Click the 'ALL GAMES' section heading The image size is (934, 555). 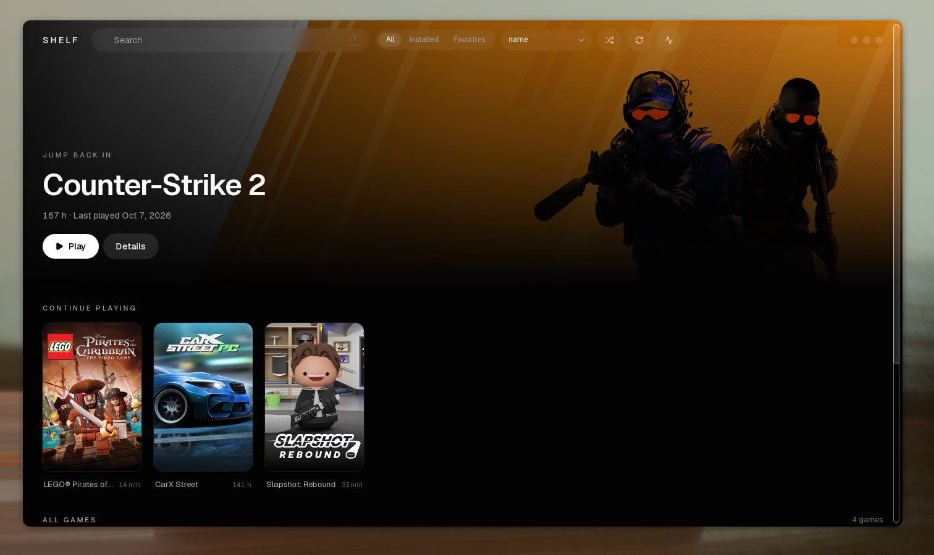(70, 520)
